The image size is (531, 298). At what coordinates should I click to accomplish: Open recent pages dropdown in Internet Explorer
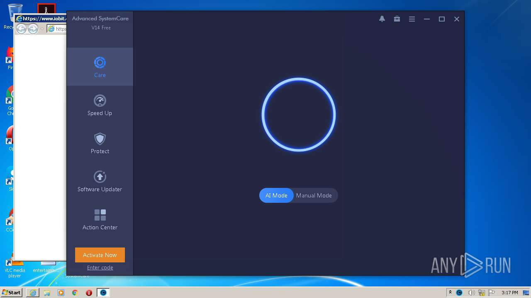point(42,29)
